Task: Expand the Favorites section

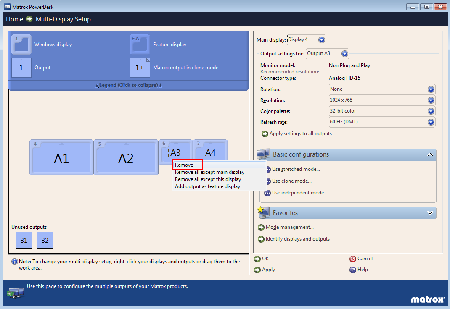Action: [x=430, y=213]
